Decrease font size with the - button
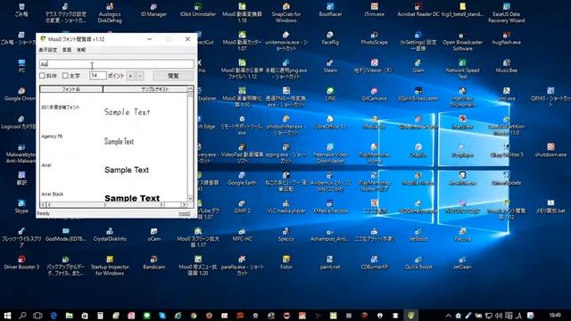This screenshot has height=321, width=571. point(139,76)
